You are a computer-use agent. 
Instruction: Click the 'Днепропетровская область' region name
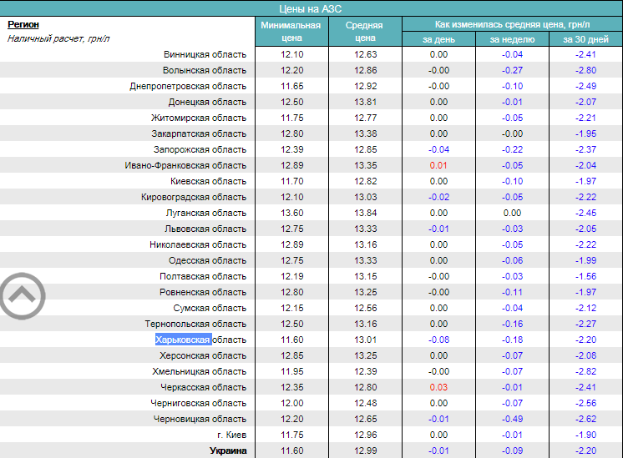(x=188, y=86)
